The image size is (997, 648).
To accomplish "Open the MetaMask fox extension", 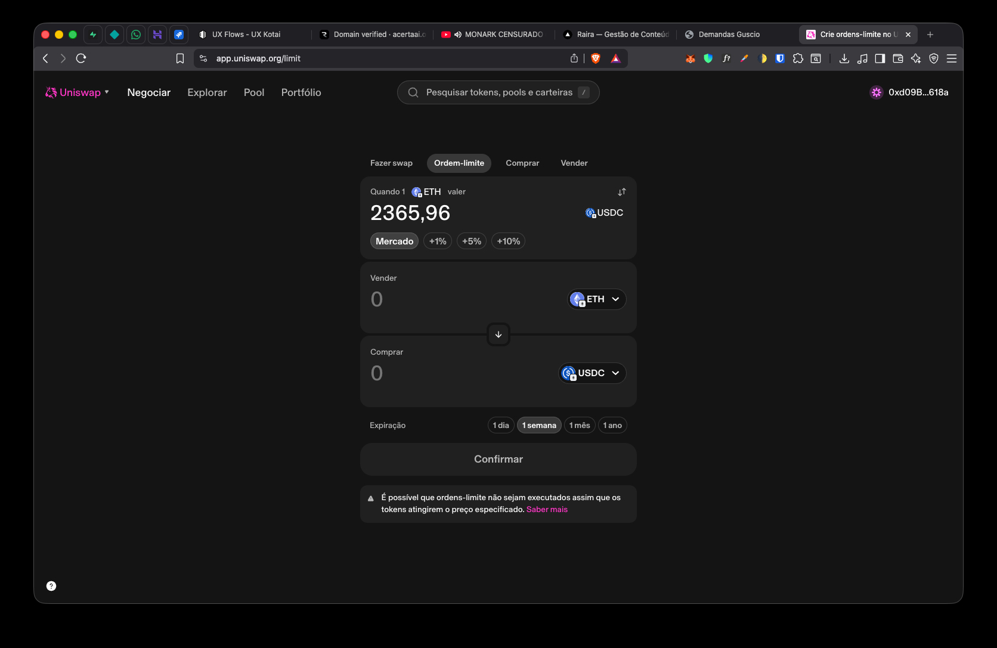I will (x=691, y=58).
